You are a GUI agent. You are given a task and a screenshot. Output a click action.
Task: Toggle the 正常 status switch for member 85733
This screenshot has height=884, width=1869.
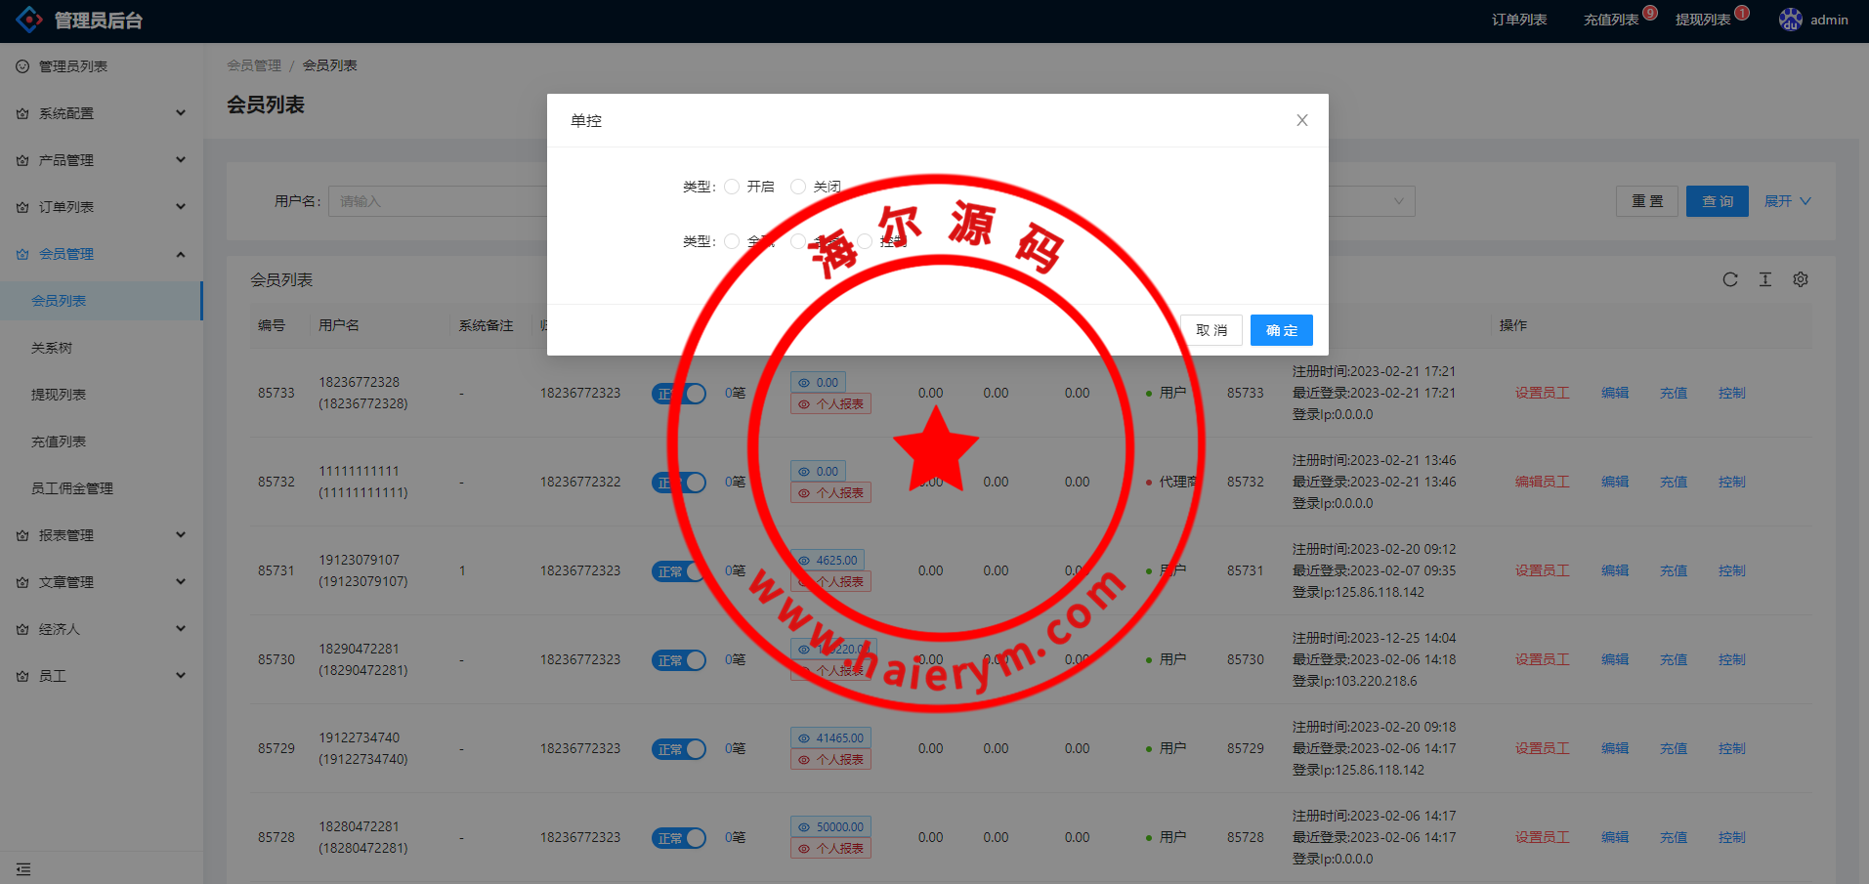(x=679, y=393)
